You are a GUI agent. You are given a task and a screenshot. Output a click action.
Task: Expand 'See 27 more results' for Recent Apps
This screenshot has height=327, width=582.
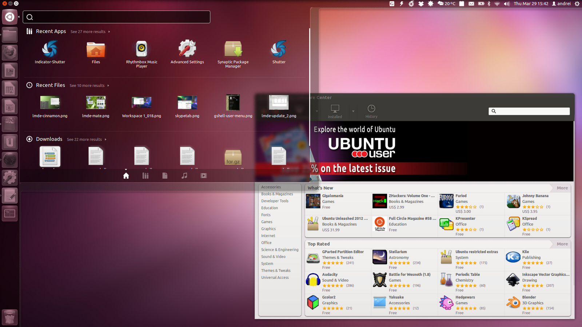(x=88, y=32)
